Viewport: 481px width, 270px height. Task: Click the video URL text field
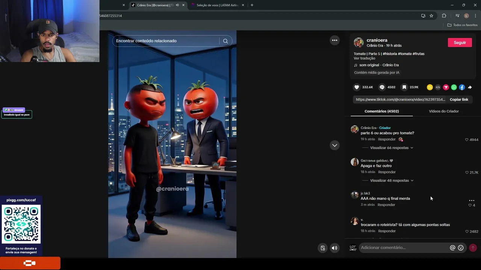(x=400, y=99)
